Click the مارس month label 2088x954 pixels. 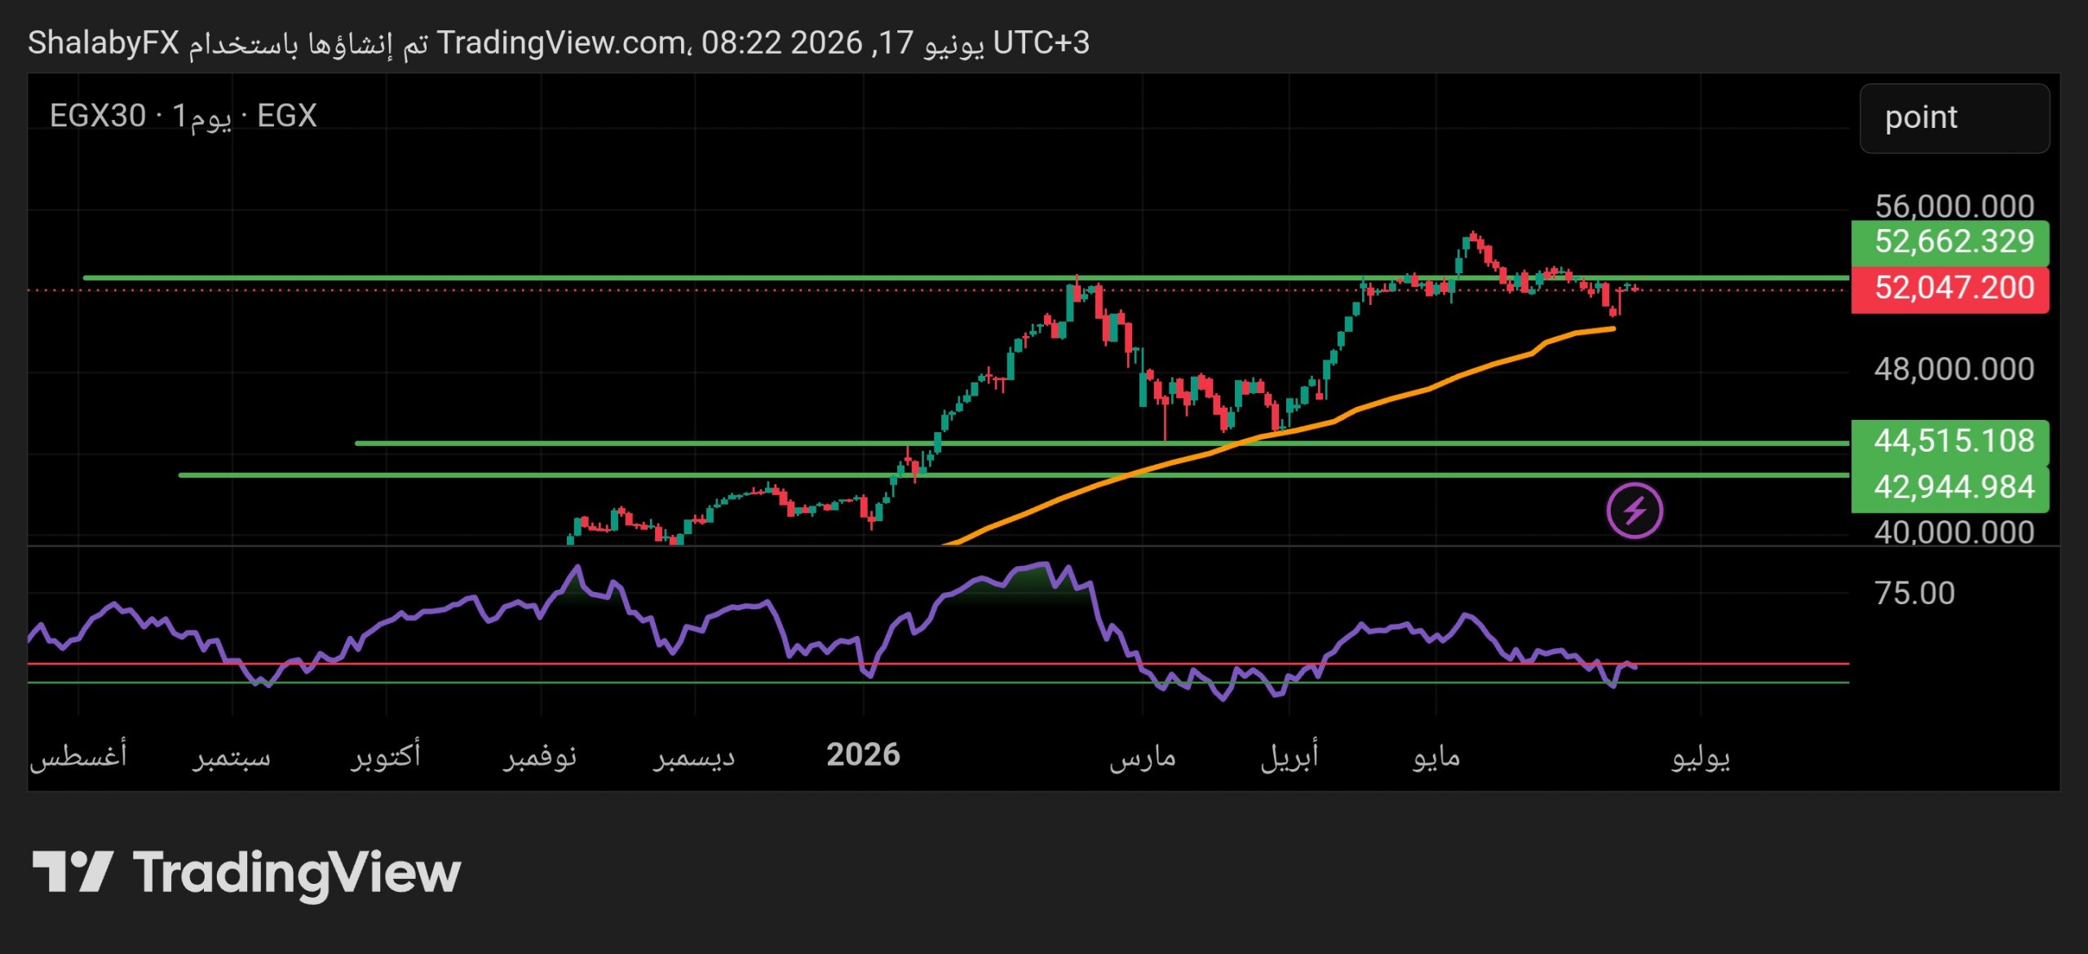[x=1142, y=757]
